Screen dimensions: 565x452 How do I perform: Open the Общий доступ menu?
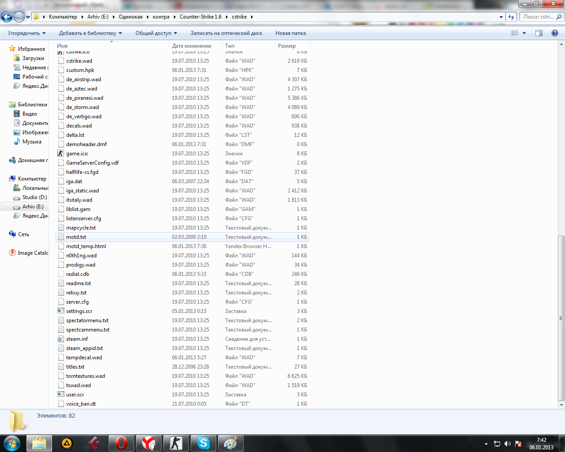tap(156, 33)
